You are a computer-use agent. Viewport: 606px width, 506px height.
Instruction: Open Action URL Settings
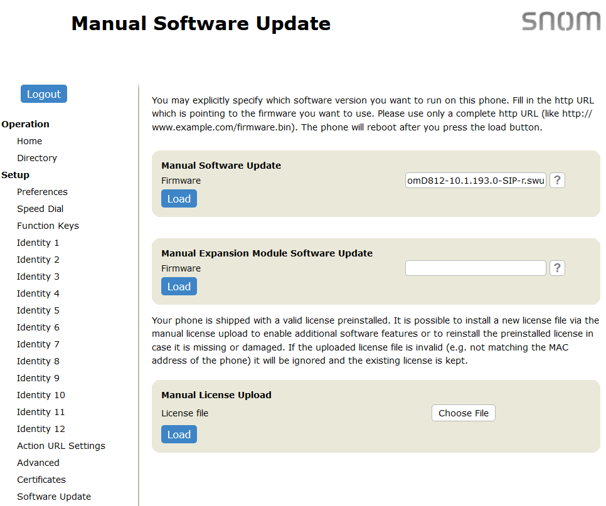(x=61, y=446)
